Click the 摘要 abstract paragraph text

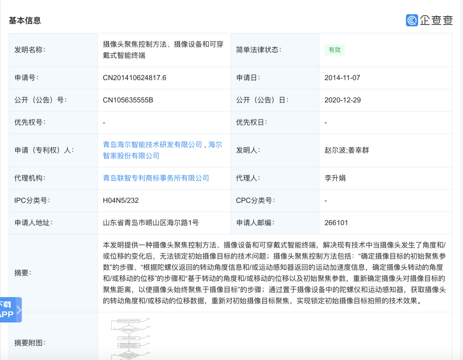(274, 273)
